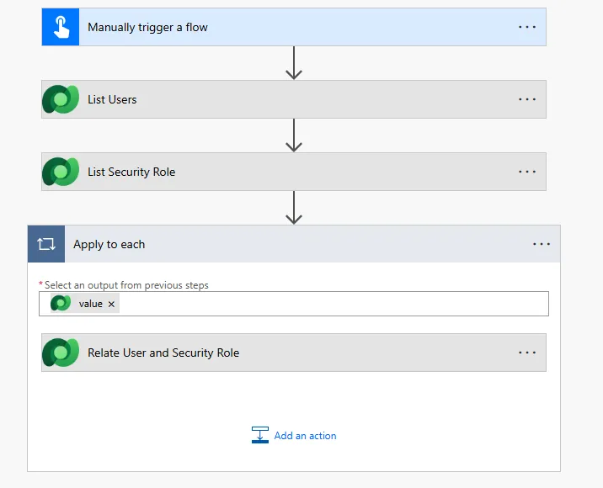This screenshot has height=488, width=603.
Task: Click the Dataverse icon inside the value token
Action: (61, 303)
